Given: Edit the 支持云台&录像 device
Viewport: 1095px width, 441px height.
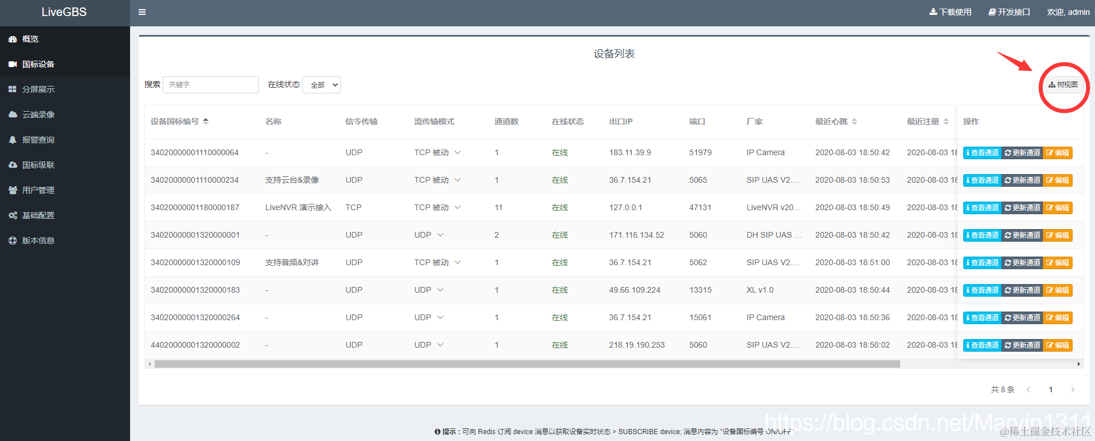Looking at the screenshot, I should tap(1058, 180).
